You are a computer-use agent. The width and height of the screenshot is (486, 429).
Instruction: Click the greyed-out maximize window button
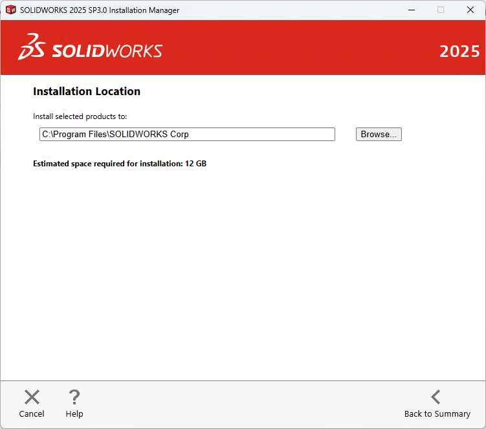point(441,10)
